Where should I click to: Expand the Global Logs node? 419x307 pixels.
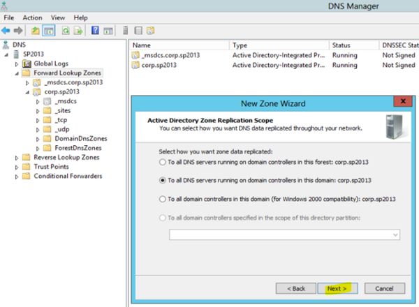[x=17, y=64]
